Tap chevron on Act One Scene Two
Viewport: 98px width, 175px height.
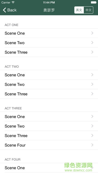tap(92, 42)
